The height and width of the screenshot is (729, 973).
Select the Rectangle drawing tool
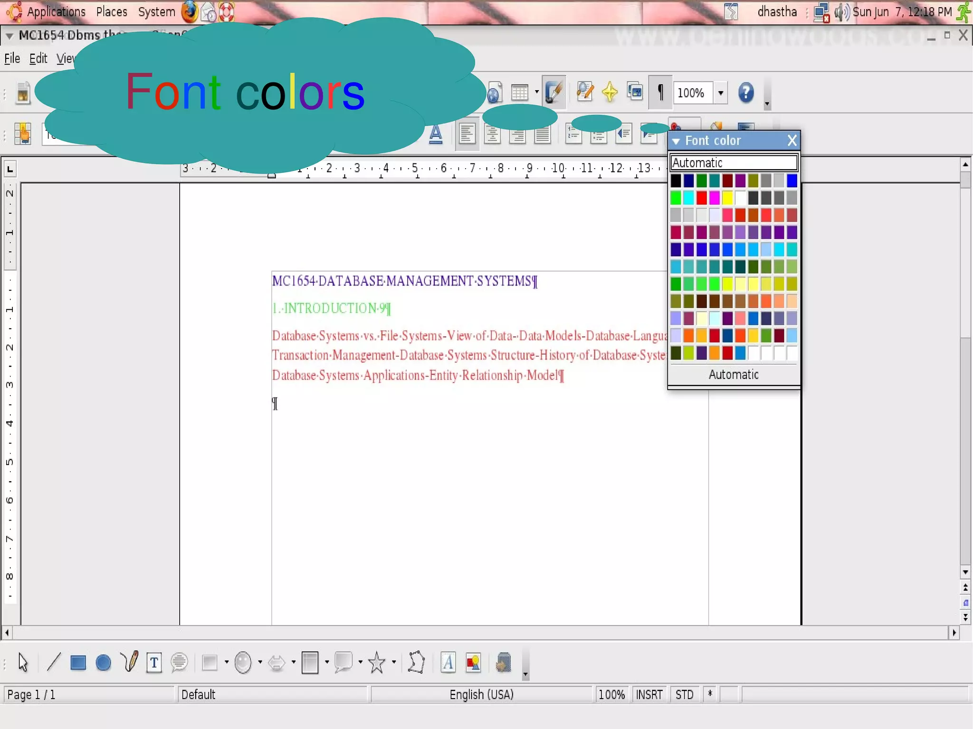pyautogui.click(x=78, y=662)
